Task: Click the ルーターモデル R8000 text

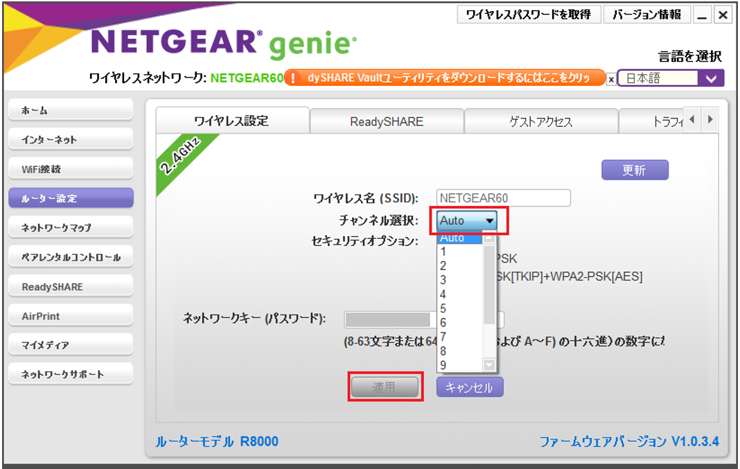Action: (x=217, y=441)
